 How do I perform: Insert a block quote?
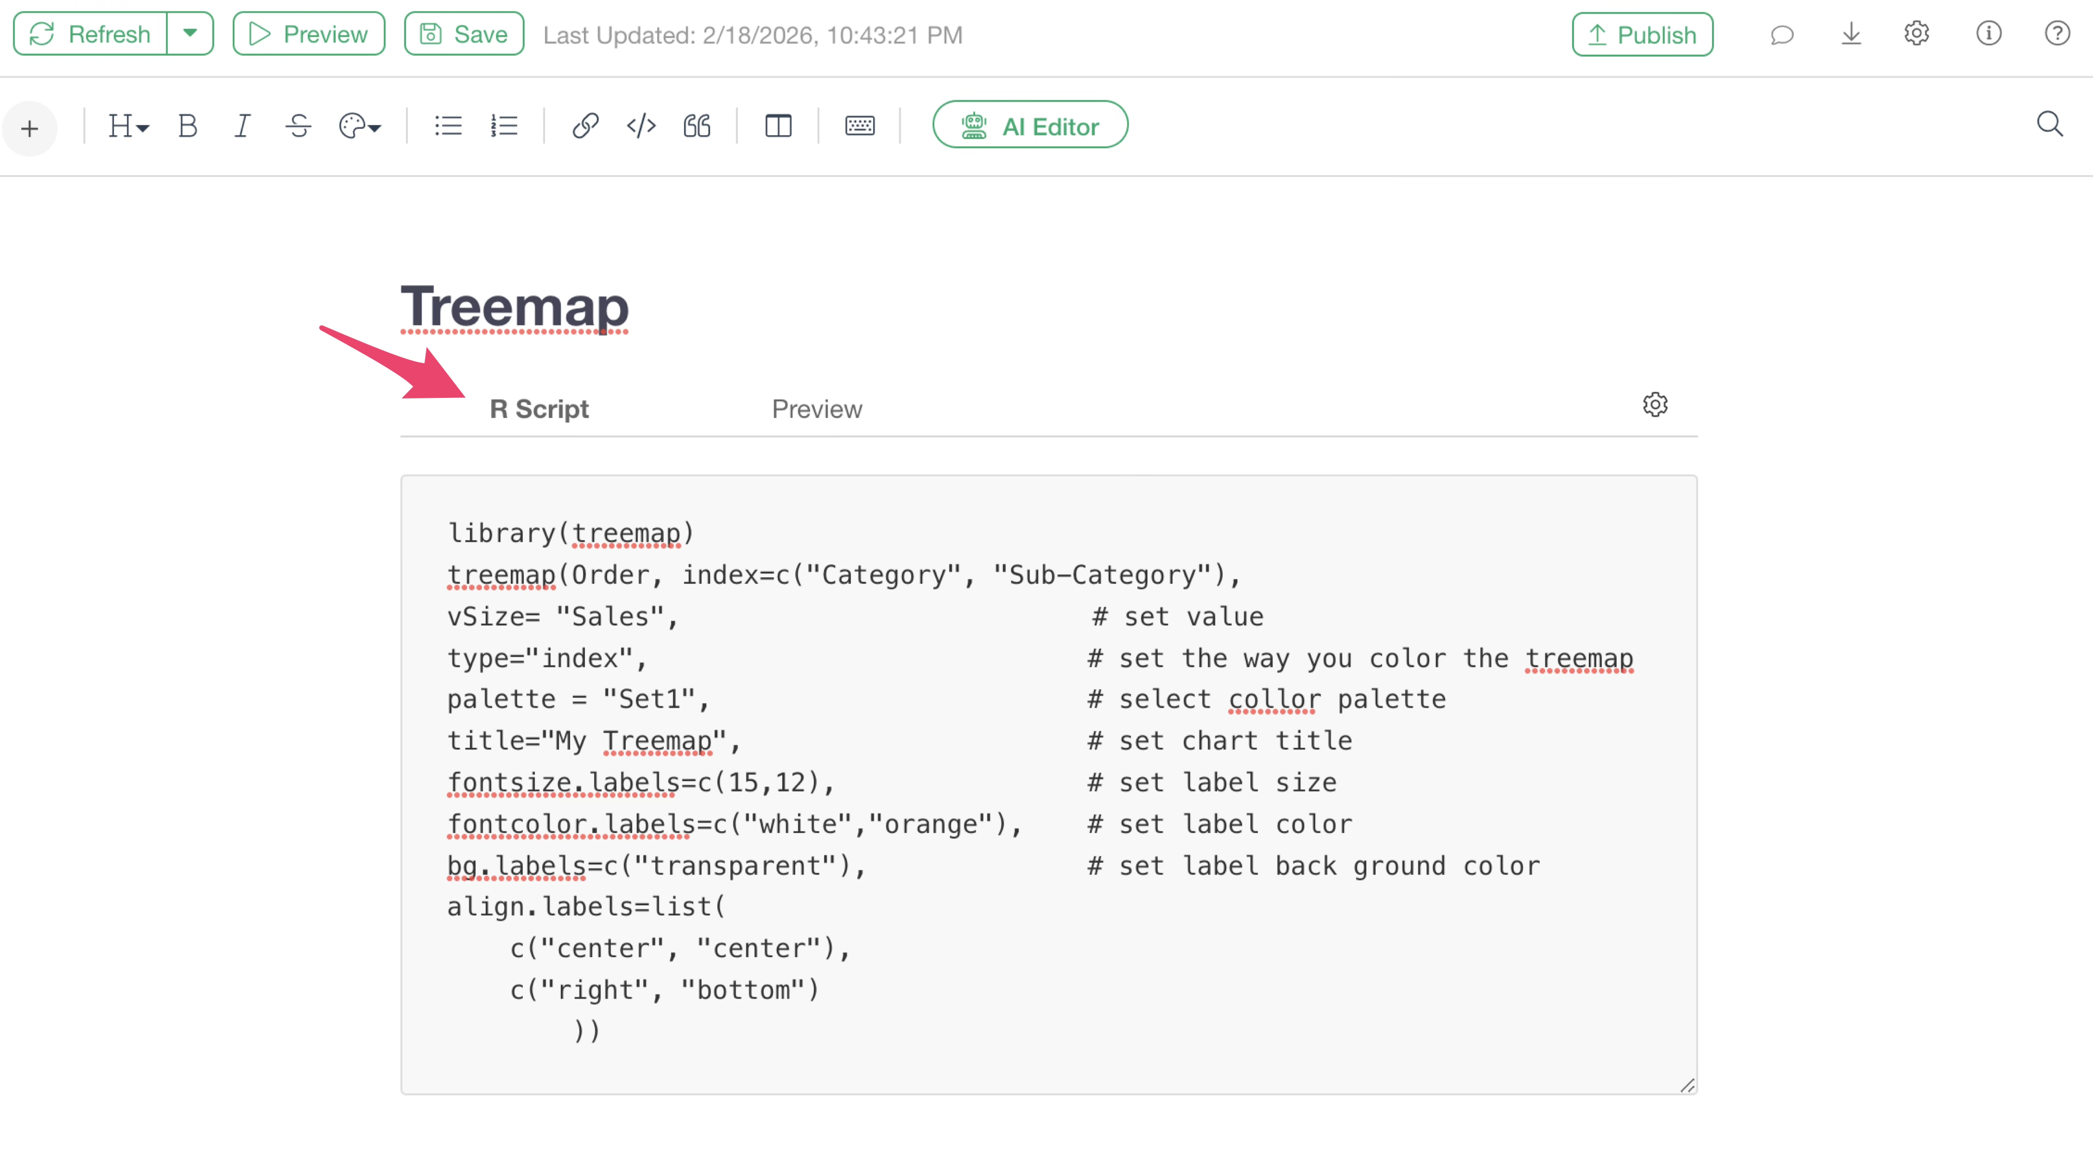(x=697, y=126)
